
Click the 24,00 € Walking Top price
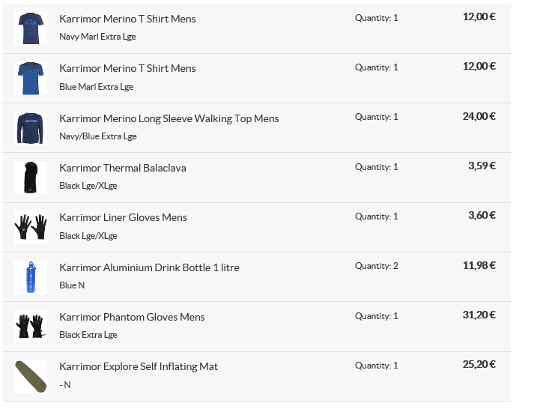pyautogui.click(x=479, y=116)
